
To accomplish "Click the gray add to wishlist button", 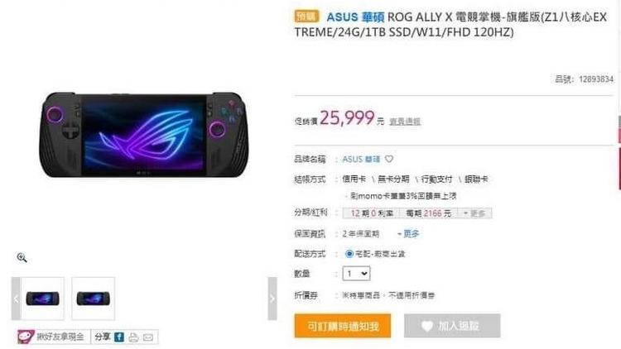I will coord(452,326).
